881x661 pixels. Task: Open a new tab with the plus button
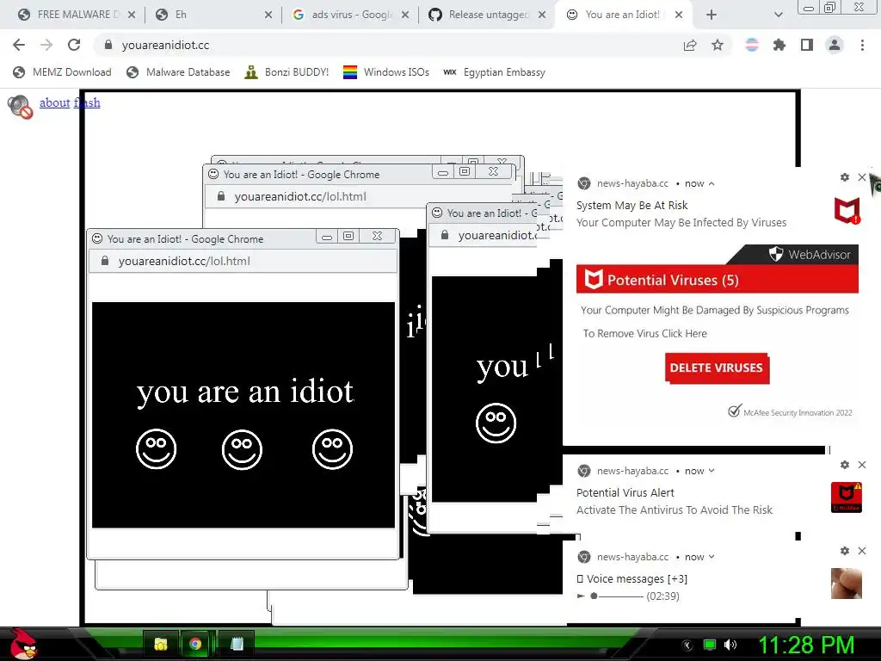[712, 15]
